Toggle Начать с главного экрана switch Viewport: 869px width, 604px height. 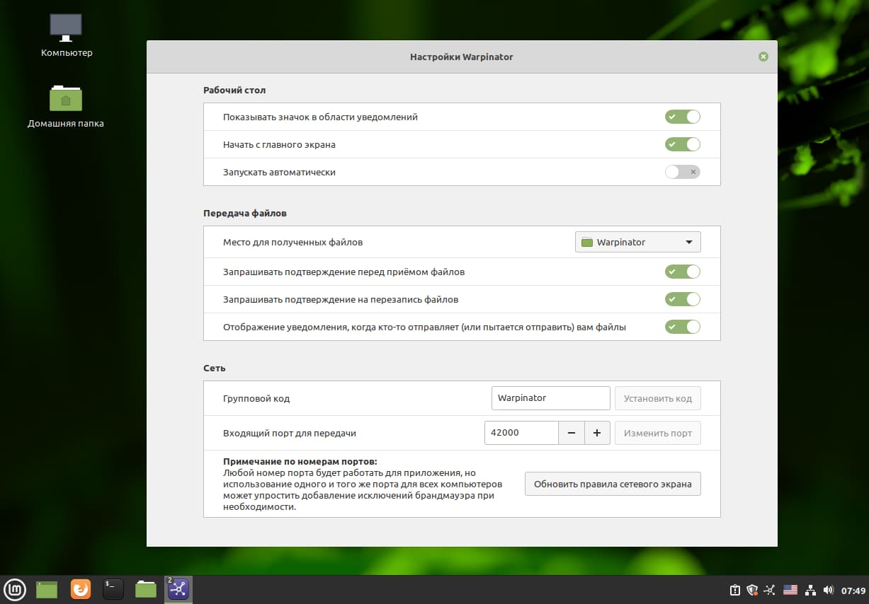[682, 144]
